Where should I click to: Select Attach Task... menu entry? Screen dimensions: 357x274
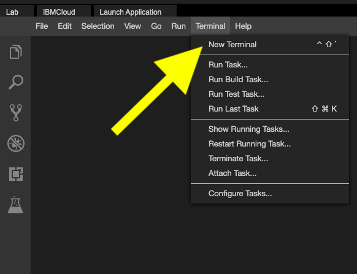click(270, 173)
